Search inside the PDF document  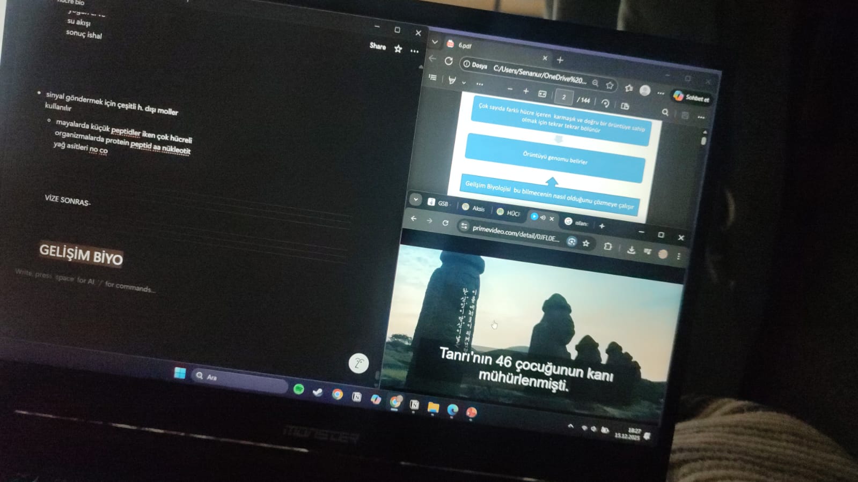(x=665, y=112)
